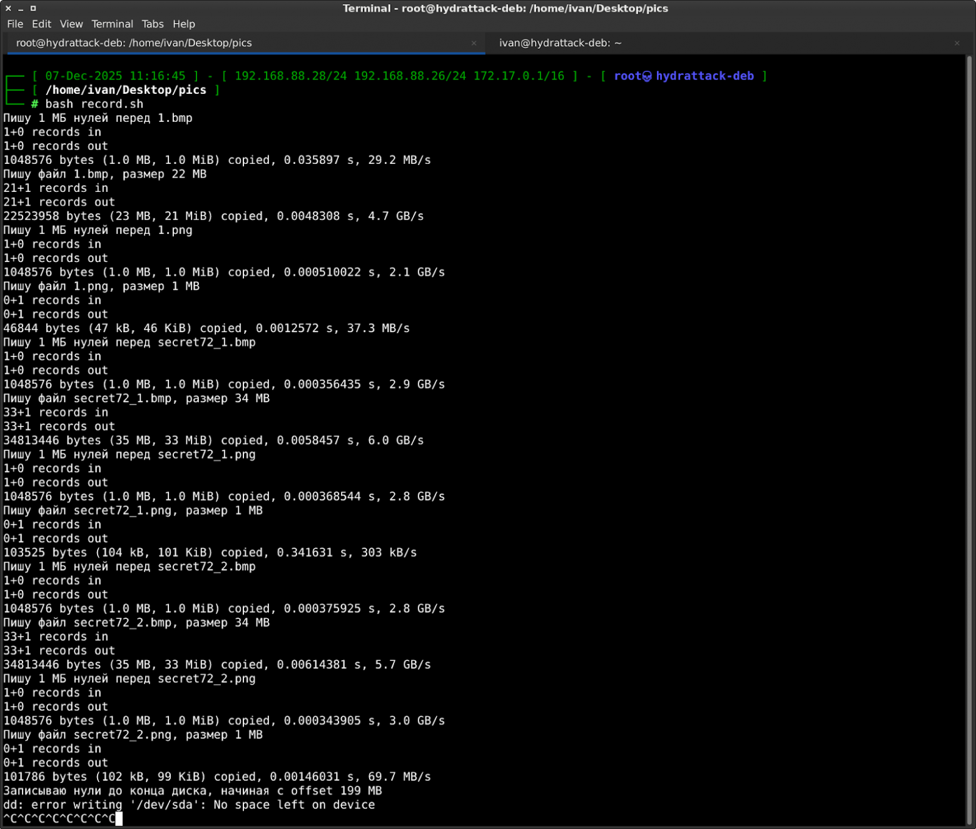This screenshot has height=829, width=976.
Task: Click line 'Пишу 1 МБ нулей перед 1.png'
Action: pos(98,230)
